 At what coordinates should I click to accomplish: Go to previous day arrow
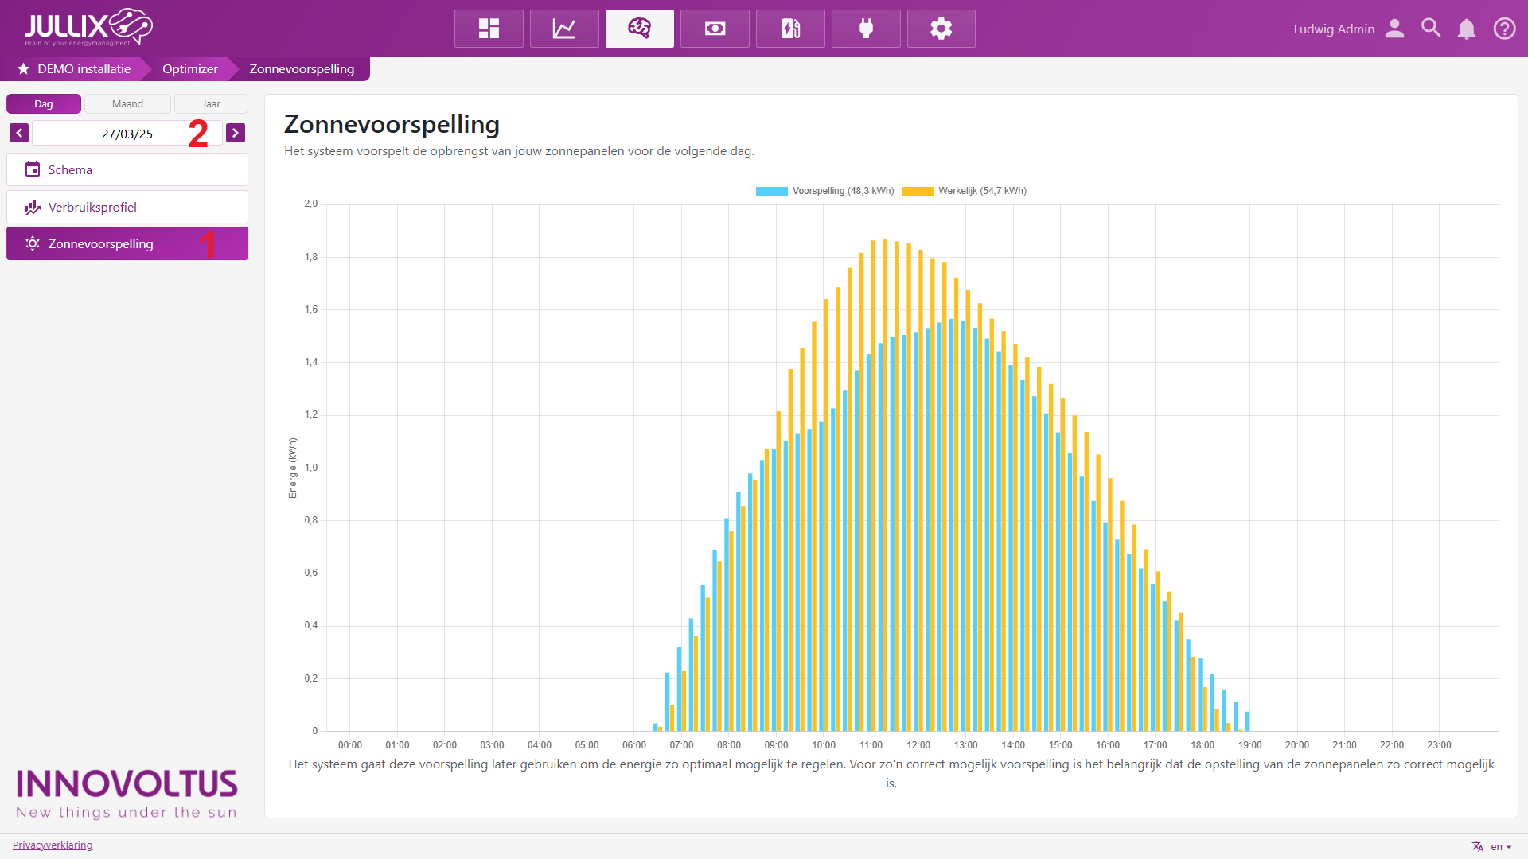(19, 133)
